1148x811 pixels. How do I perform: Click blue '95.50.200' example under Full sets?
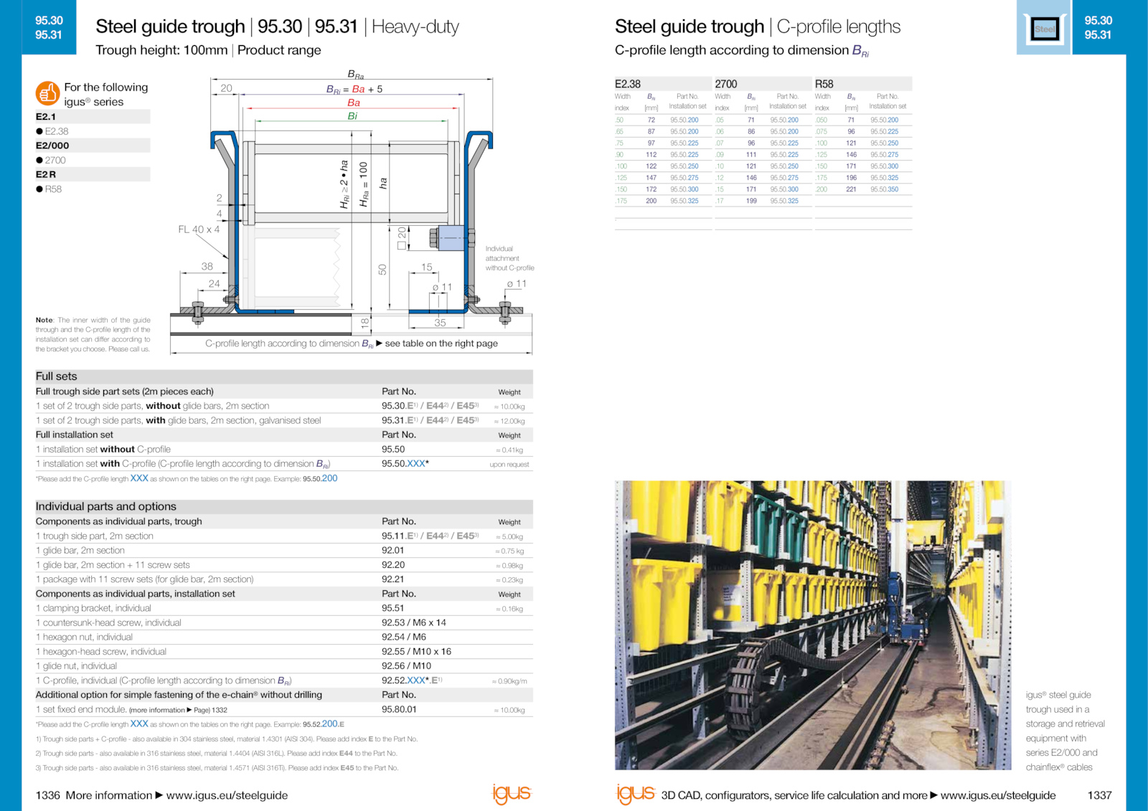click(320, 478)
